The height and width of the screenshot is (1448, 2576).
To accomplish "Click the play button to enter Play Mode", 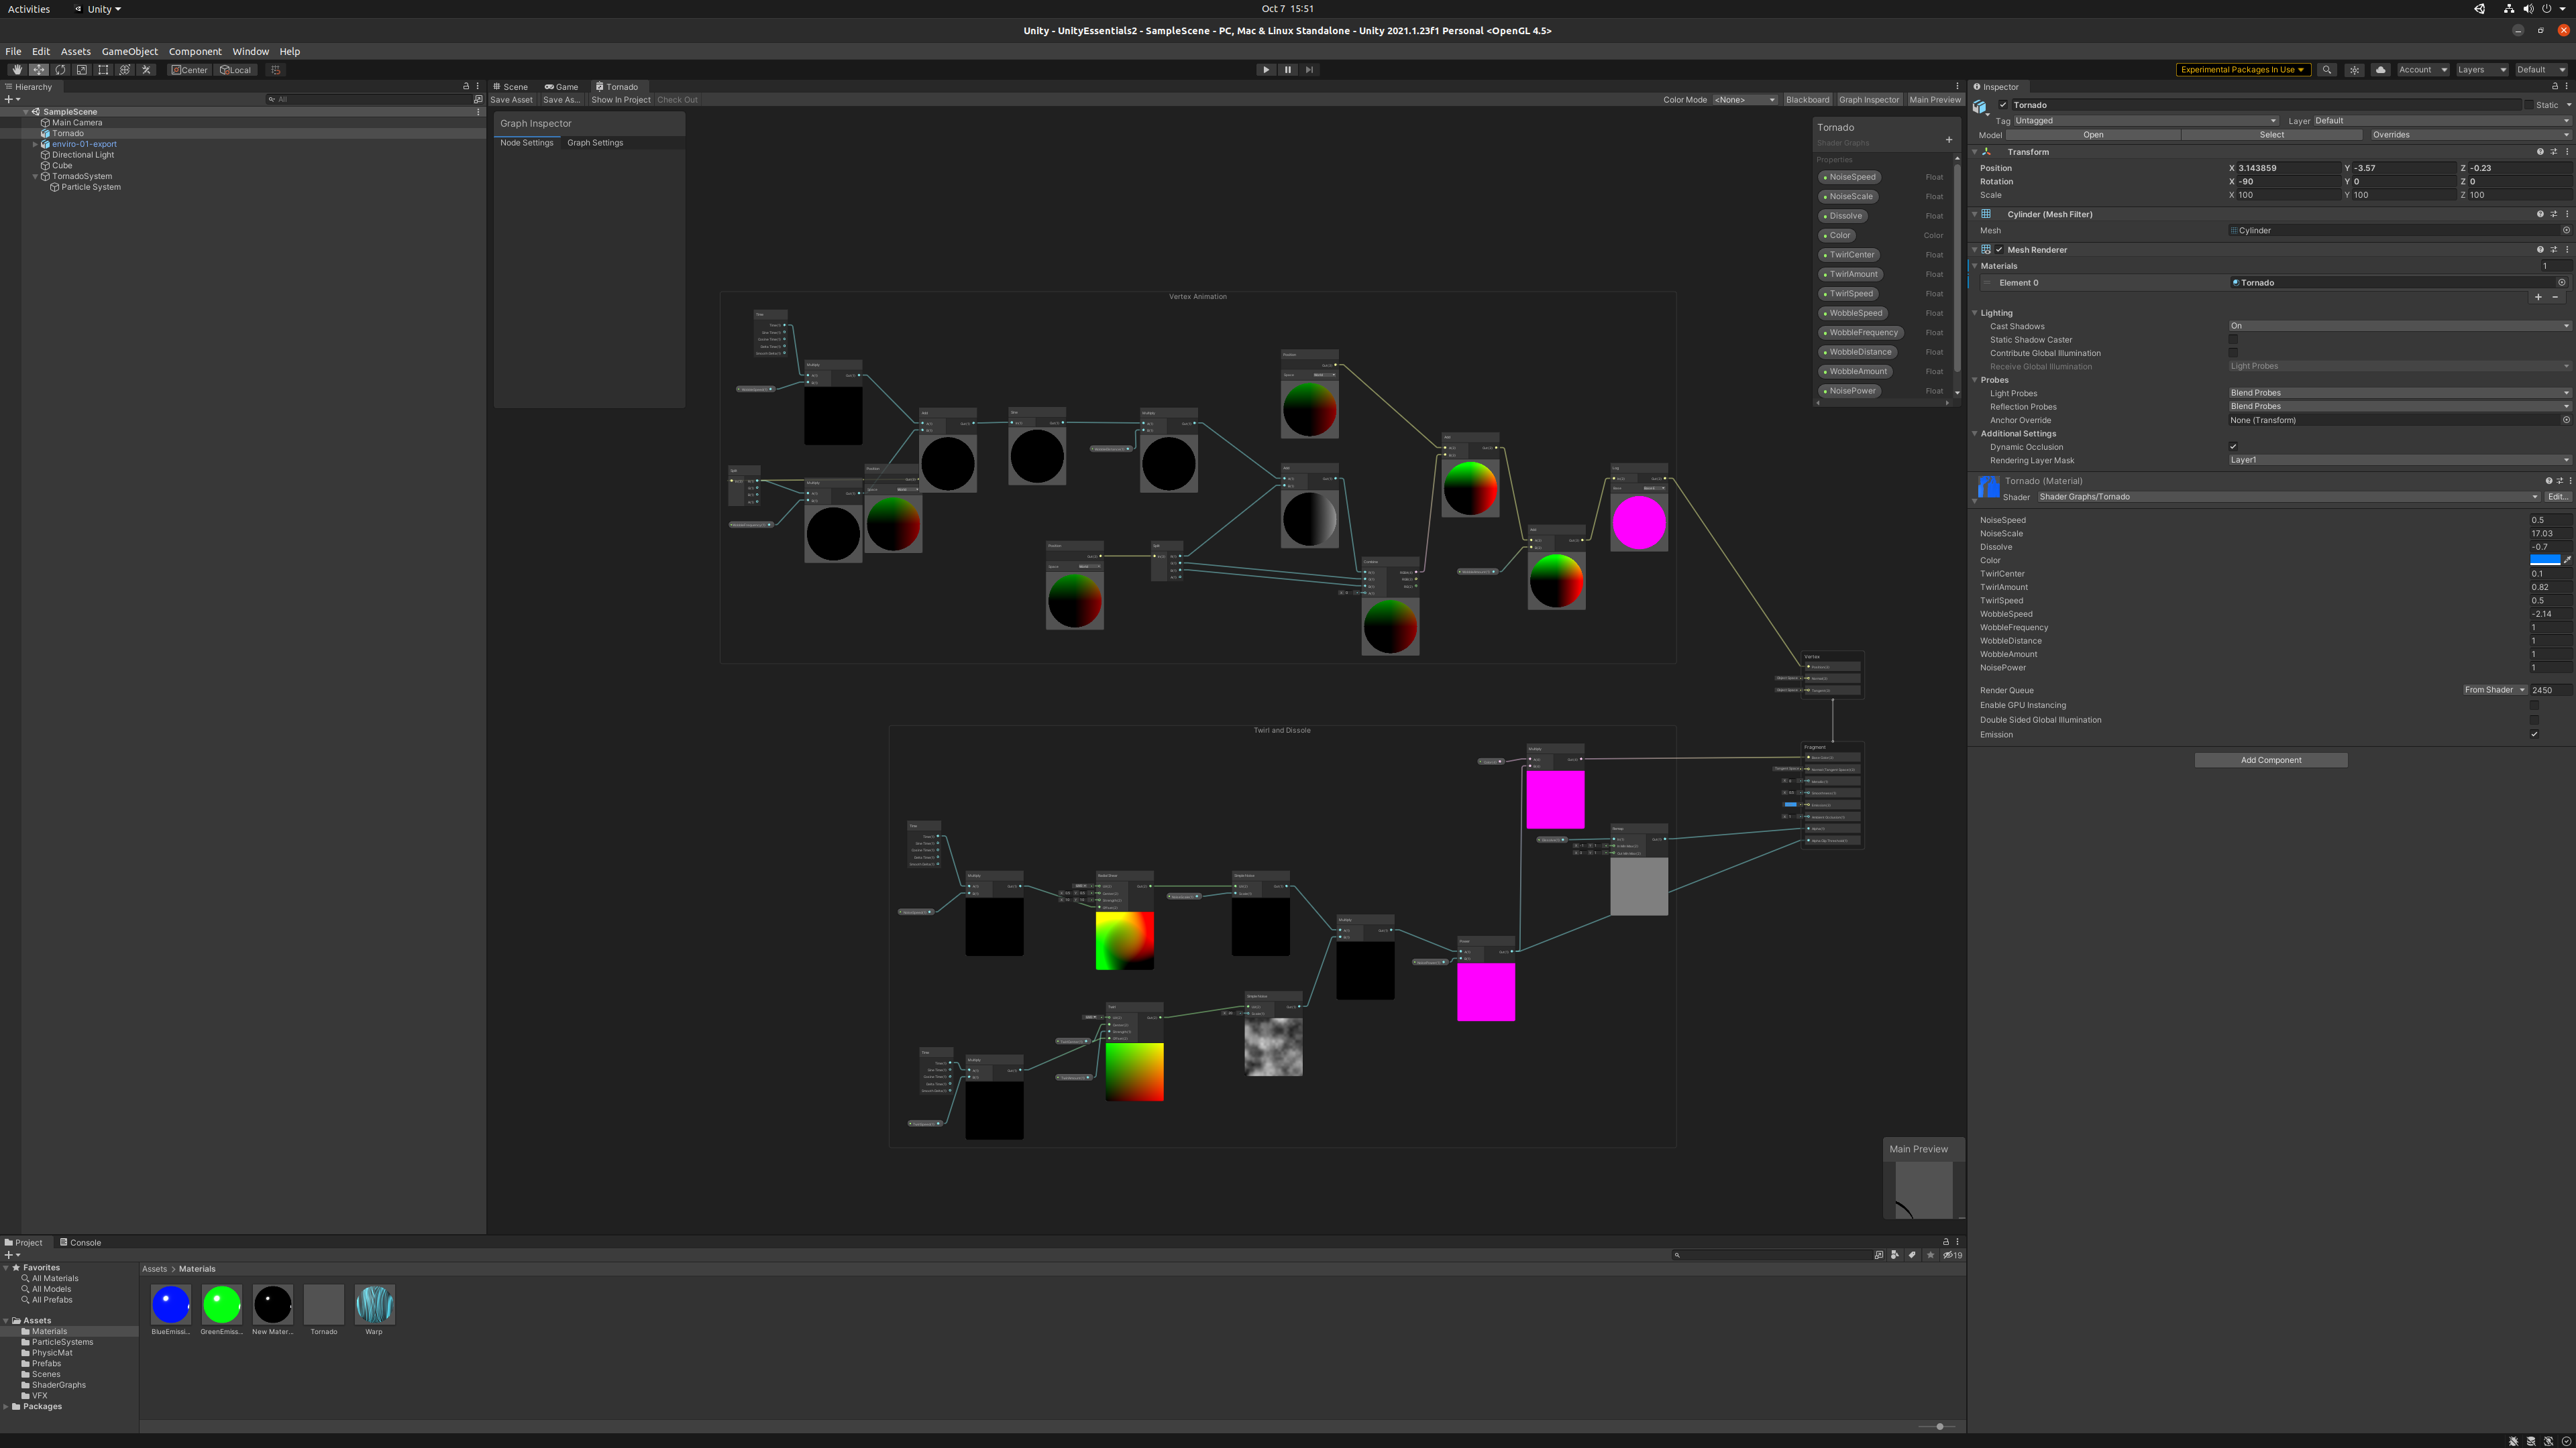I will pos(1267,69).
